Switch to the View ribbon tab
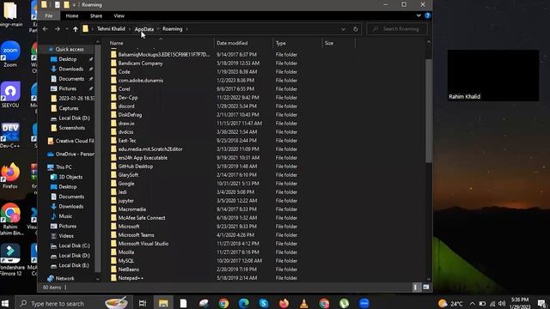 point(119,15)
